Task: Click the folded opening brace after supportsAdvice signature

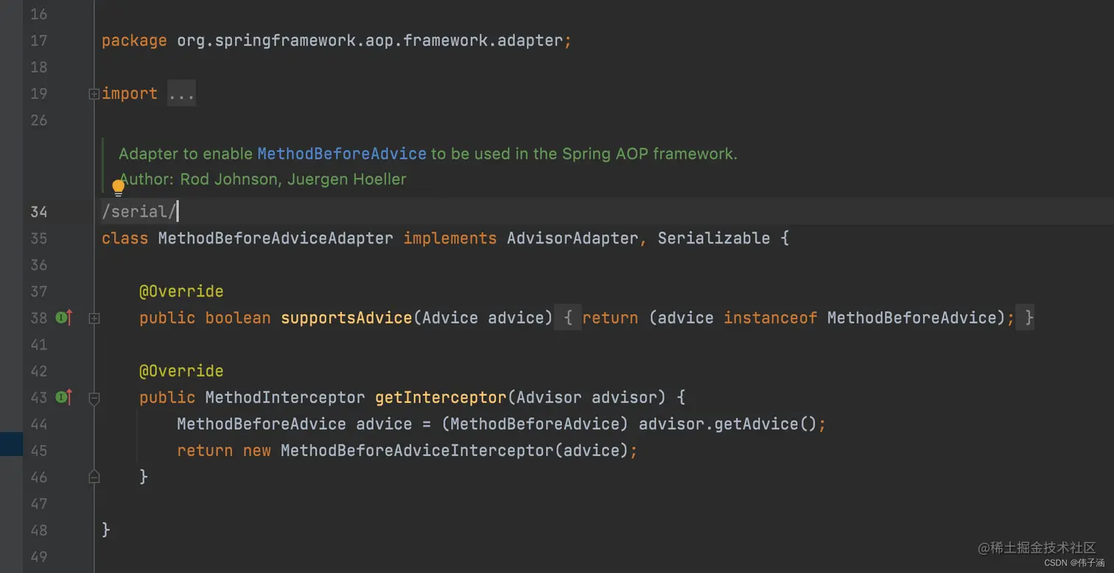Action: coord(568,318)
